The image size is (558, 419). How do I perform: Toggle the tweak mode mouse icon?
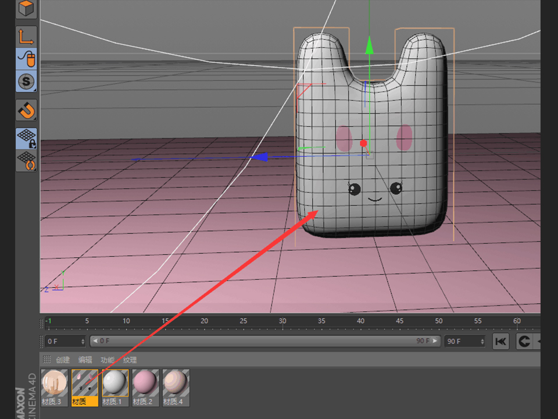[x=27, y=59]
